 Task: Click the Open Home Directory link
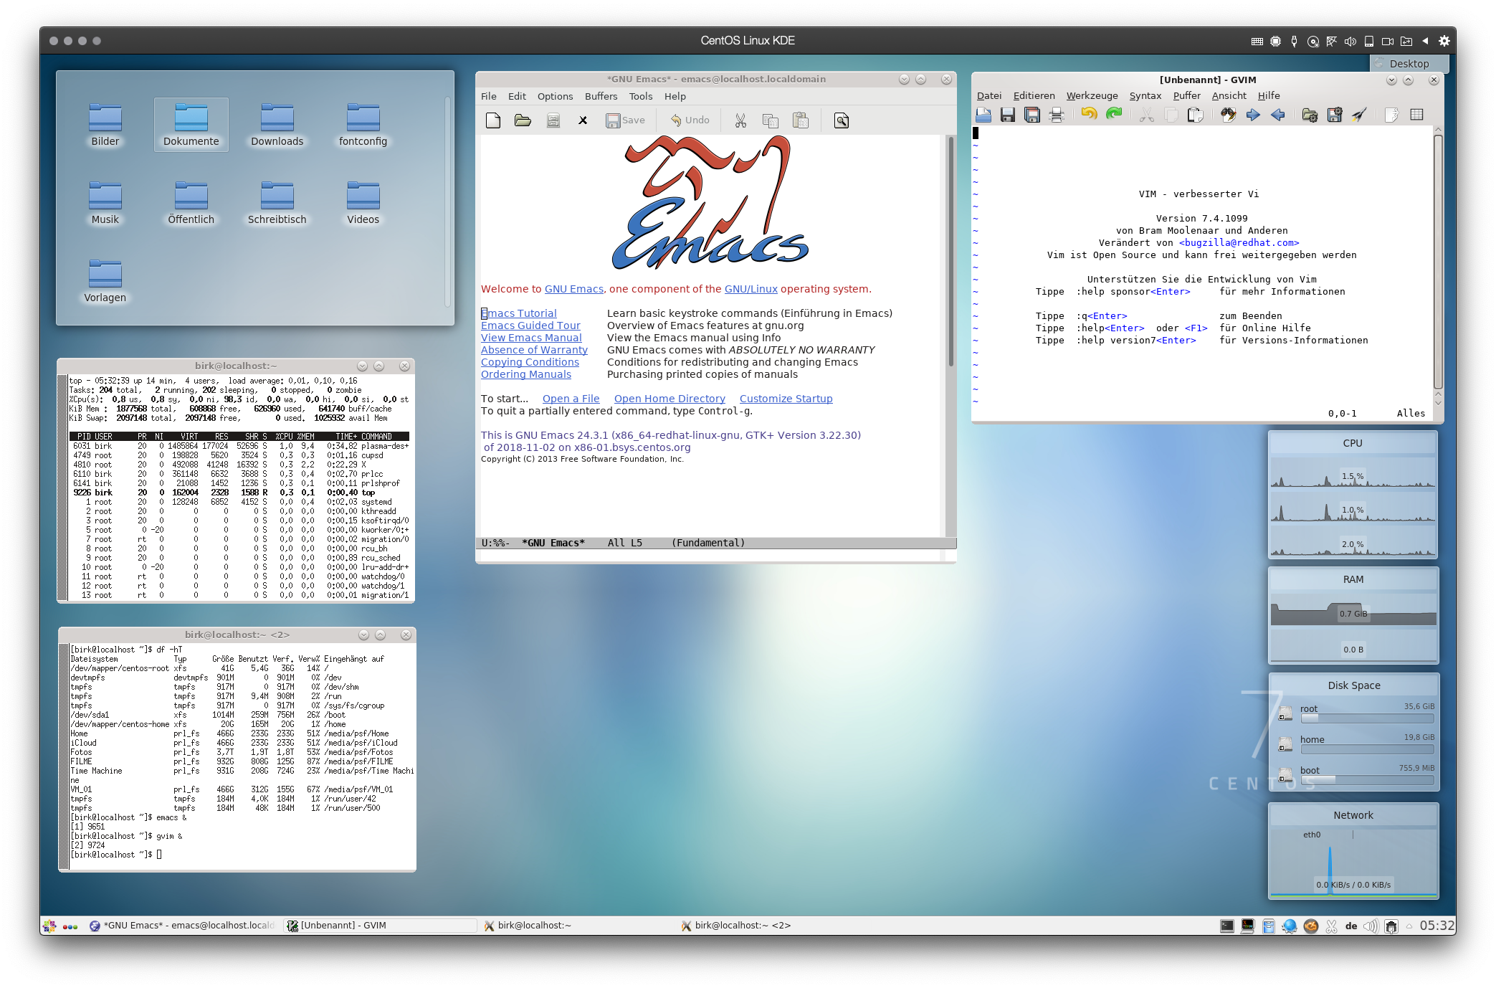670,399
